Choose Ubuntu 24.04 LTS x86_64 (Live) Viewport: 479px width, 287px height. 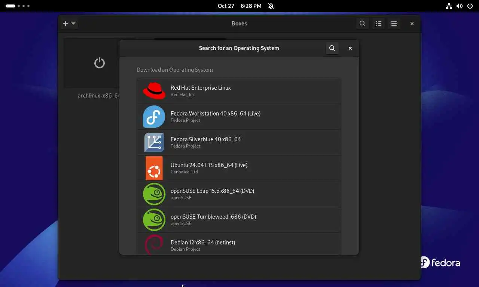pyautogui.click(x=239, y=168)
